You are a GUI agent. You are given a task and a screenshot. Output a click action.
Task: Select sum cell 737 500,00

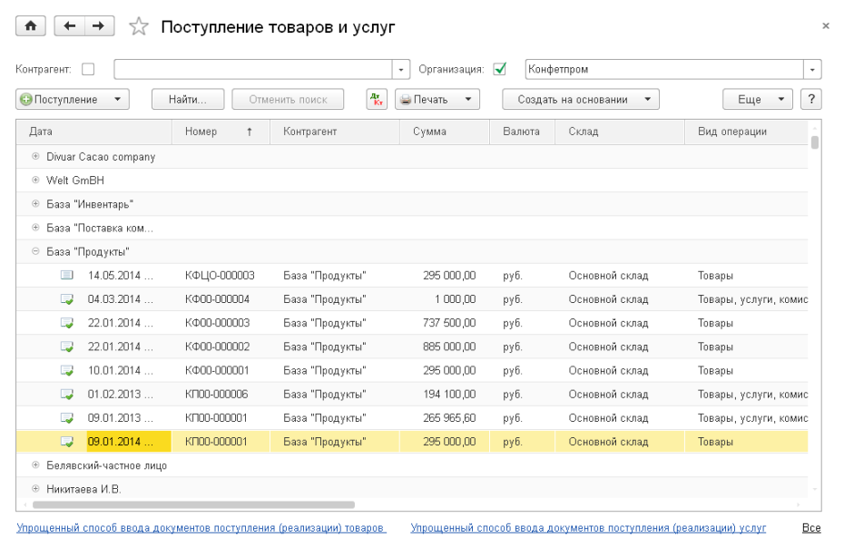[445, 323]
